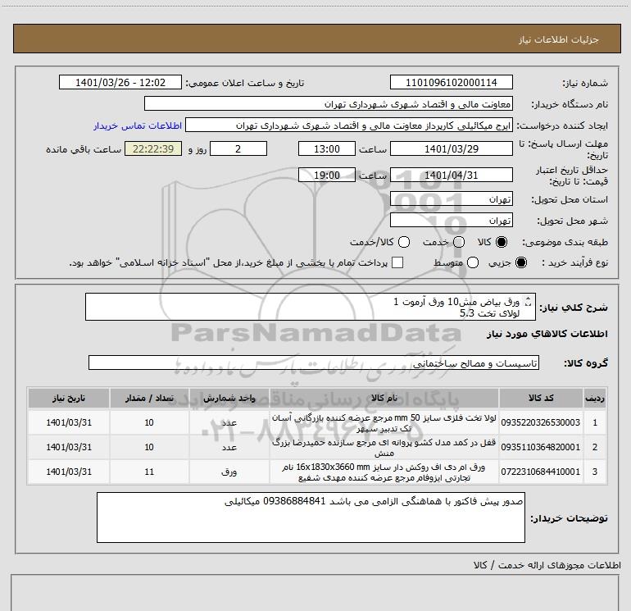Select the متوسط purchase type radio
This screenshot has width=631, height=611.
click(473, 263)
